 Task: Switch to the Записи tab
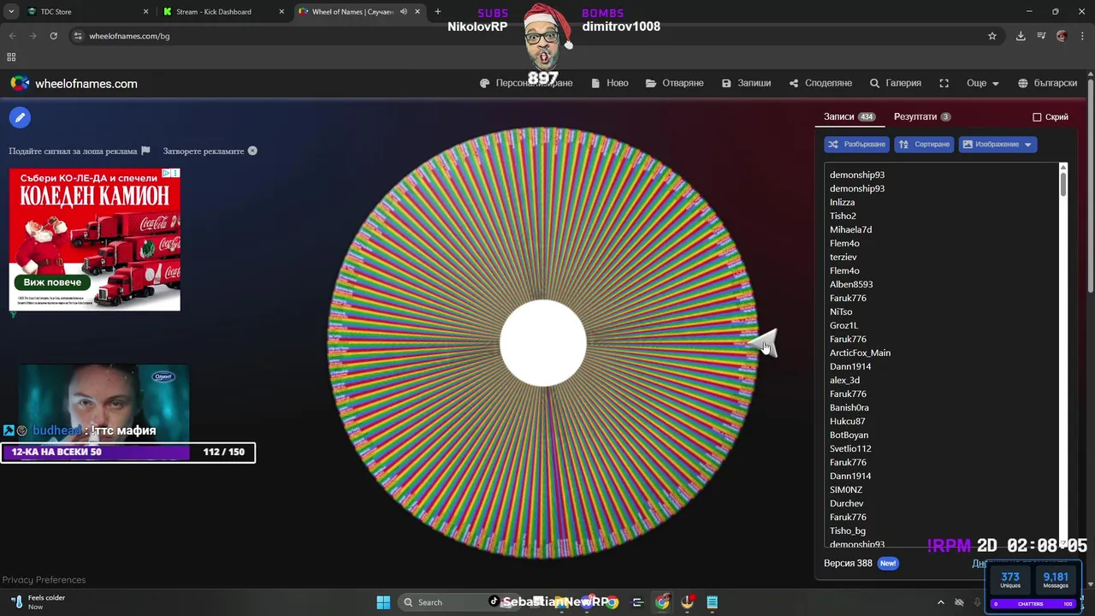point(849,116)
